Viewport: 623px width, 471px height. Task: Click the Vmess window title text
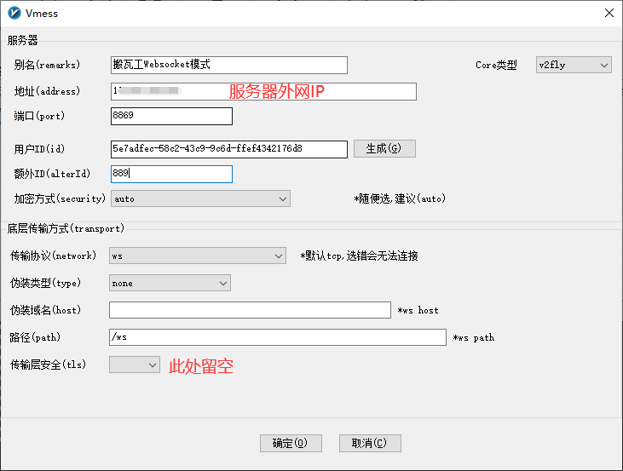click(42, 14)
